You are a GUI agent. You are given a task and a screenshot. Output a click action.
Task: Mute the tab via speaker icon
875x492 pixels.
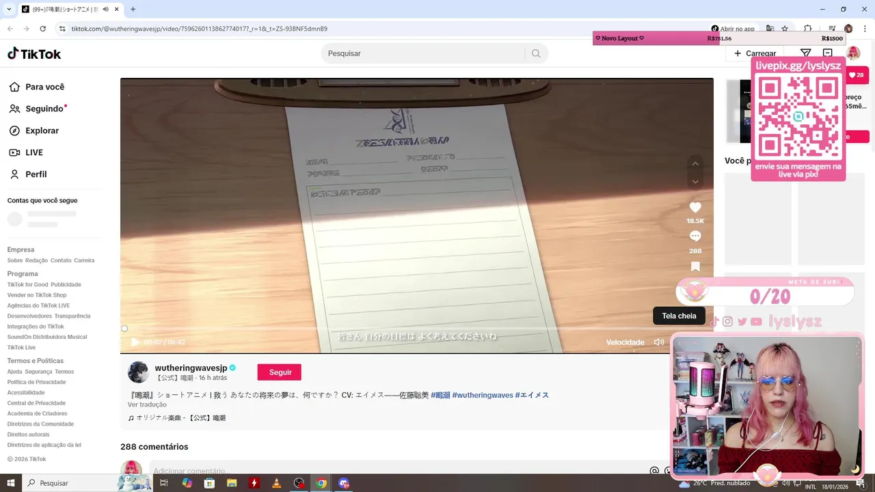[105, 10]
